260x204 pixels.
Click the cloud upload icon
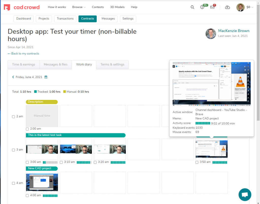pyautogui.click(x=227, y=8)
